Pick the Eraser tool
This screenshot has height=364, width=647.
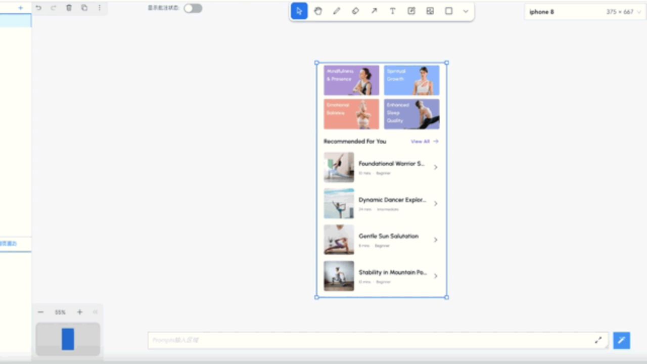355,11
